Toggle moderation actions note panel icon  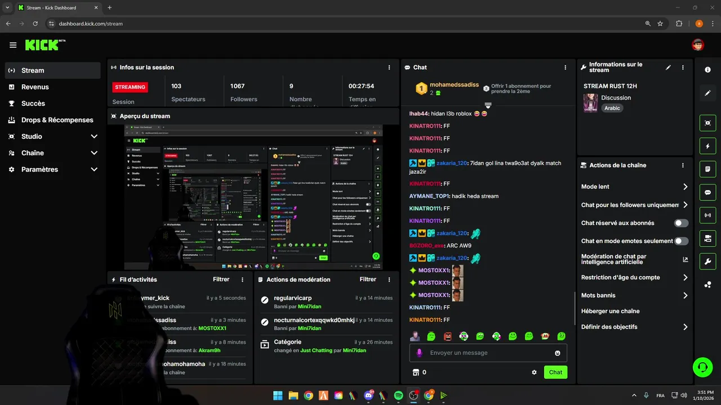tap(707, 169)
